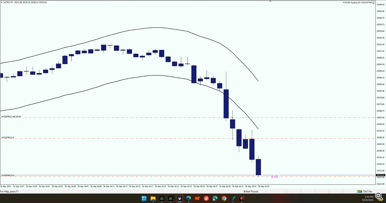Open the orange NT taskbar icon
386x203 pixels.
pyautogui.click(x=197, y=198)
